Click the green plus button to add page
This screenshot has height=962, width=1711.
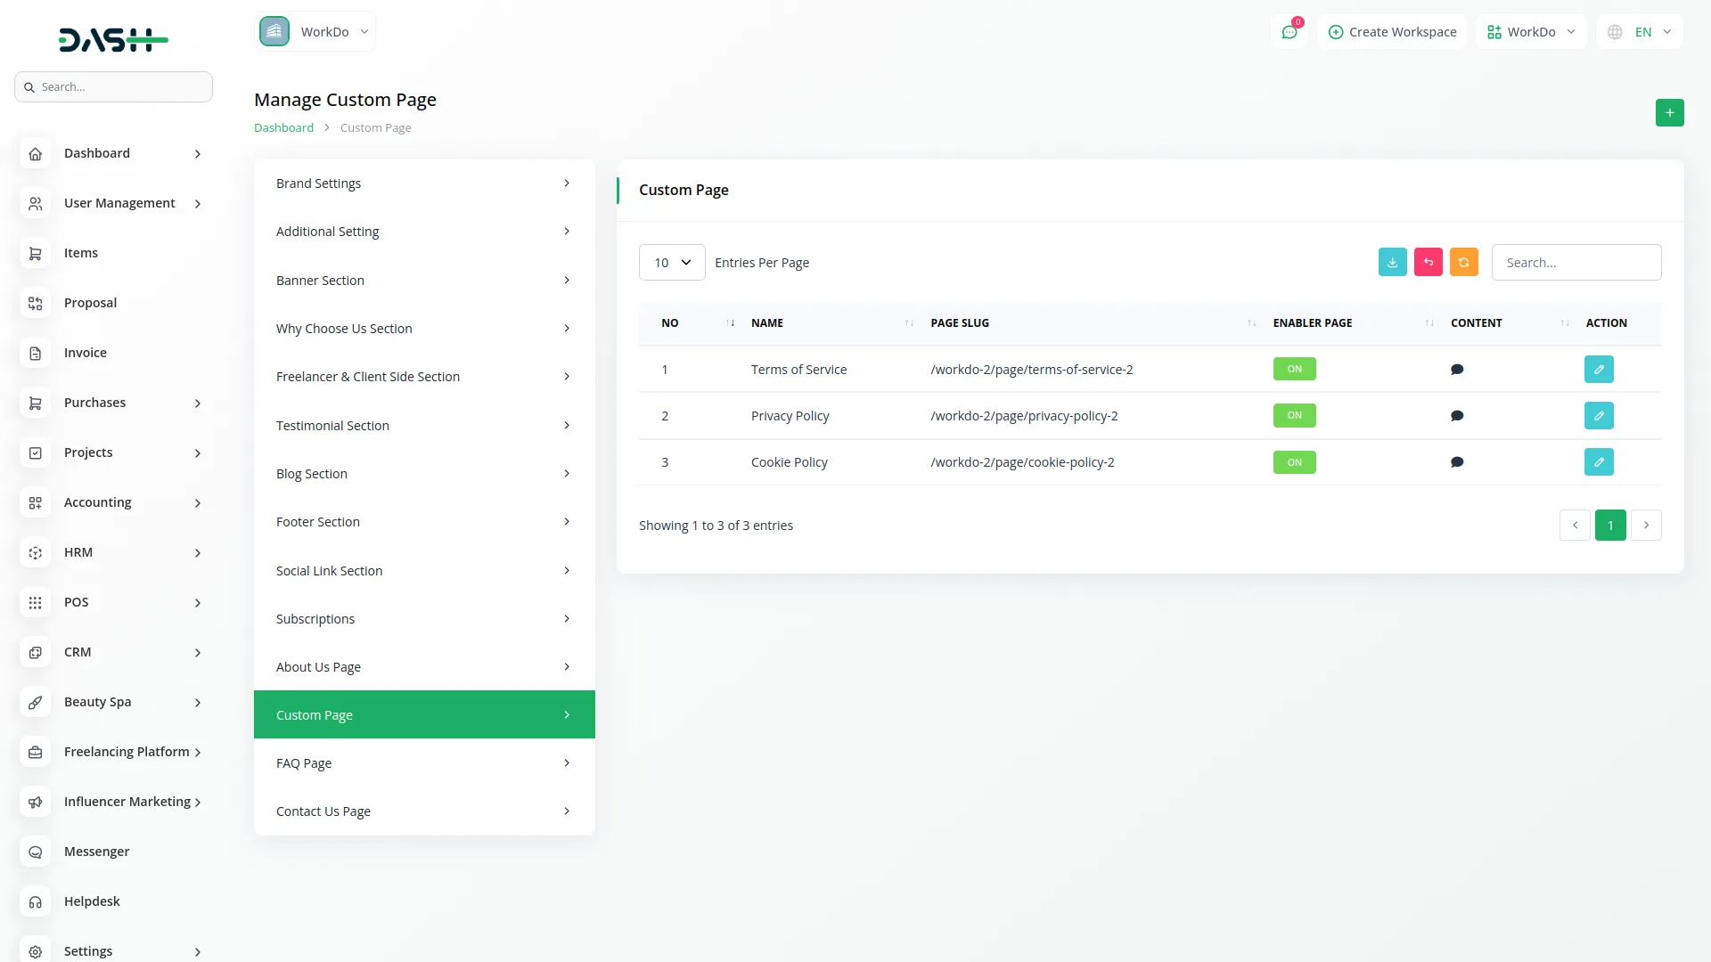(1669, 112)
